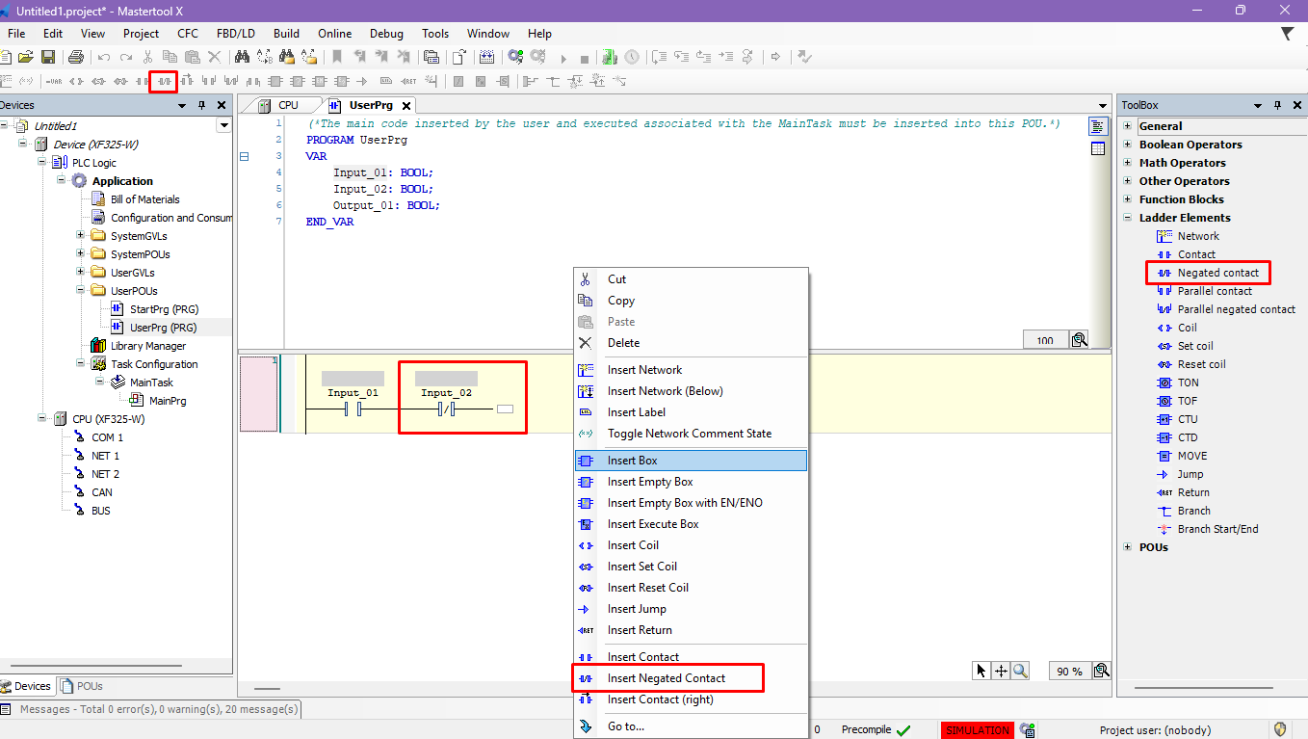Choose Parallel contact from the ToolBox
Viewport: 1308px width, 739px height.
click(1214, 291)
